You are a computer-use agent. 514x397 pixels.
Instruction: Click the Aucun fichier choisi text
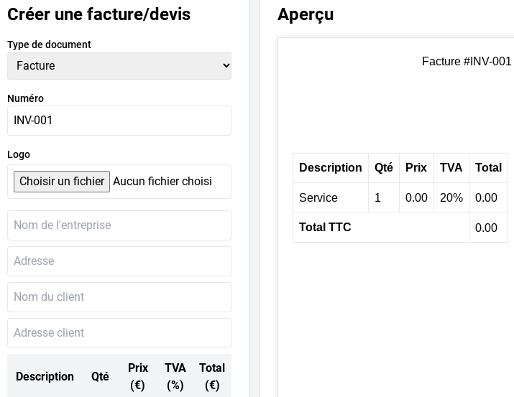pos(162,182)
